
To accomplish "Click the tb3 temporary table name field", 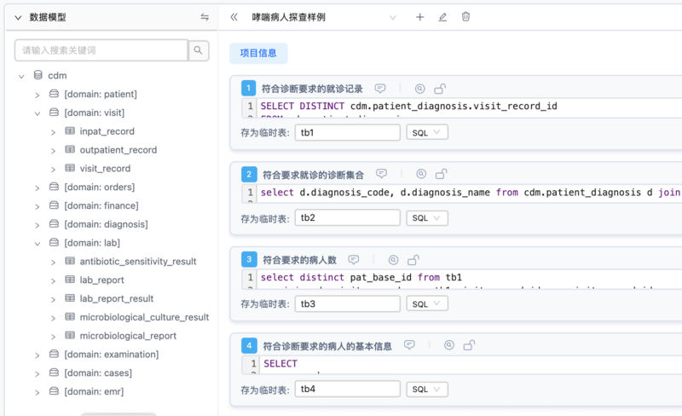I will pos(348,303).
